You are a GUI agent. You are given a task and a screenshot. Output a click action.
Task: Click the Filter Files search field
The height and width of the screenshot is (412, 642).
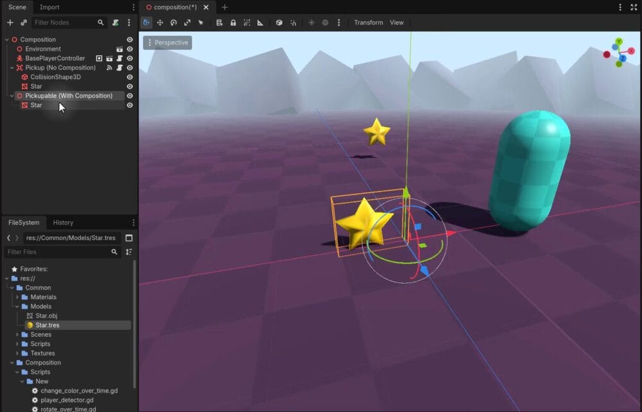[x=63, y=252]
